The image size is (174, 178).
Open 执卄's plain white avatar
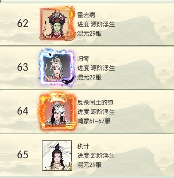[57, 155]
